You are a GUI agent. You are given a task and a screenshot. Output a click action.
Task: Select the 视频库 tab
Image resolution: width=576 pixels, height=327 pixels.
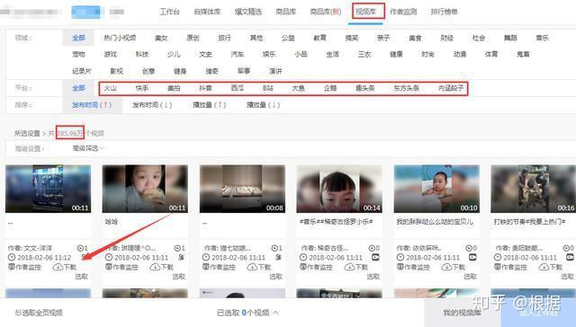click(366, 12)
